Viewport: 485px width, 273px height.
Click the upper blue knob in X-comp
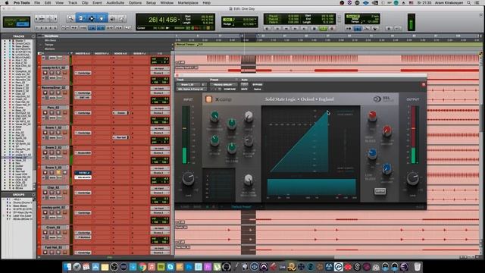tap(372, 153)
